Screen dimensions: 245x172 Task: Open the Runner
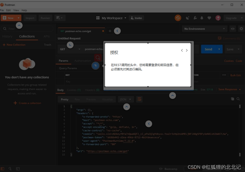coord(45,18)
